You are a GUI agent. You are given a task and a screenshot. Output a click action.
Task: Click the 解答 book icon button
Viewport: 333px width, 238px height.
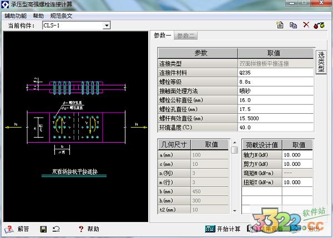17,229
